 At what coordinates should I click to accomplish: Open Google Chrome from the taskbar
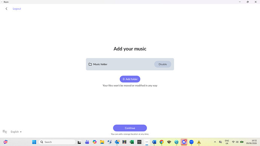[162, 142]
